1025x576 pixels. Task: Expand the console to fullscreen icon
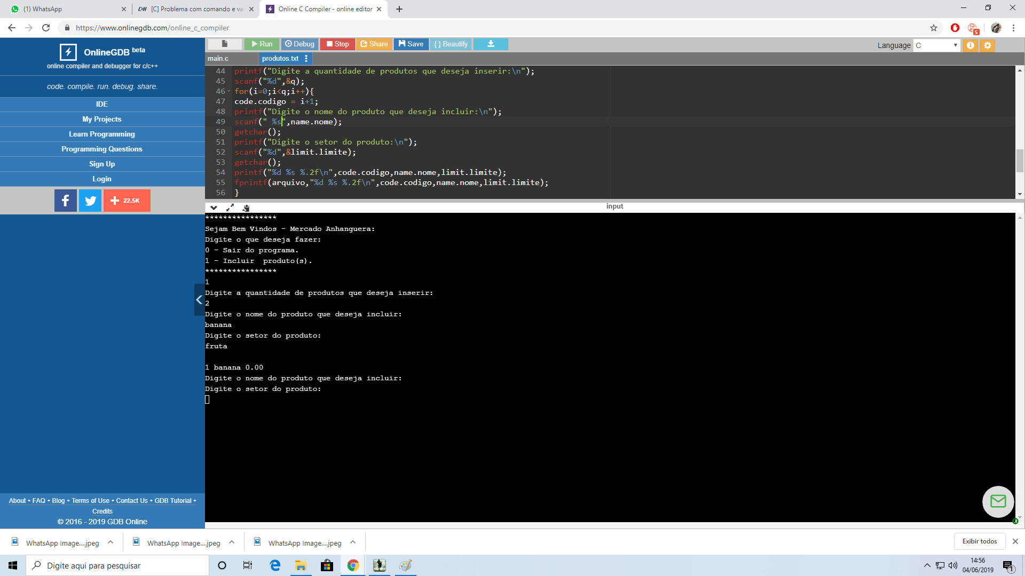[230, 207]
